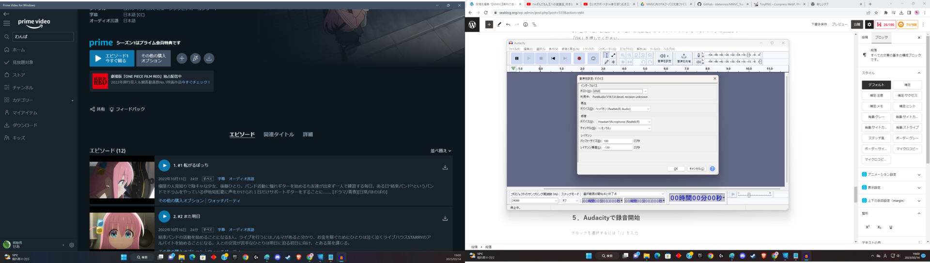Go back in Prime Video using back arrow
The image size is (930, 263).
click(x=6, y=14)
